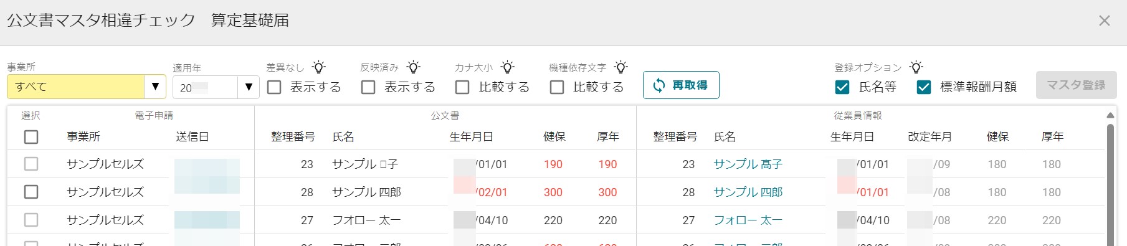
Task: Click the lightbulb hint beside カナ大小
Action: [508, 67]
